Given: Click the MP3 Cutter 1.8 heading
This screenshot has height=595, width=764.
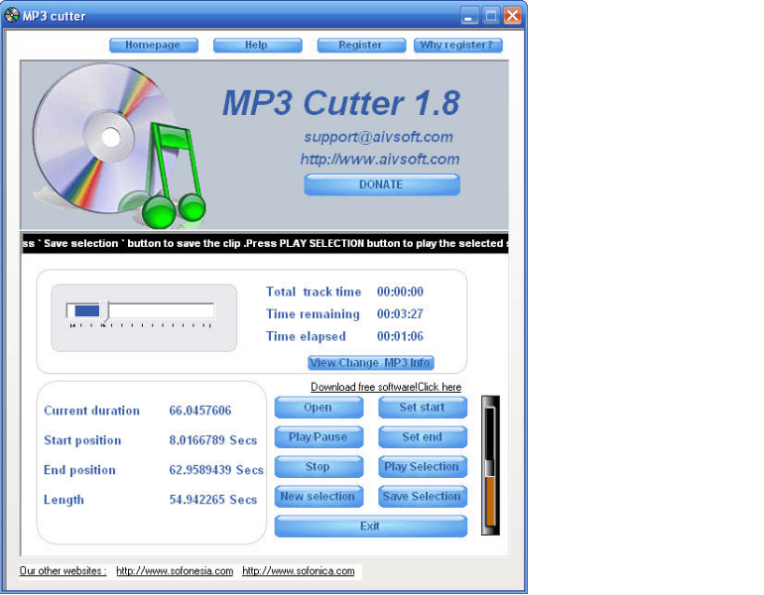Looking at the screenshot, I should 341,103.
